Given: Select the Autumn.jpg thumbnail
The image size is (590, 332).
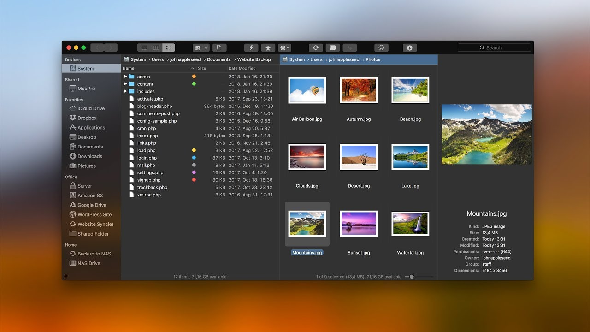Looking at the screenshot, I should click(359, 90).
